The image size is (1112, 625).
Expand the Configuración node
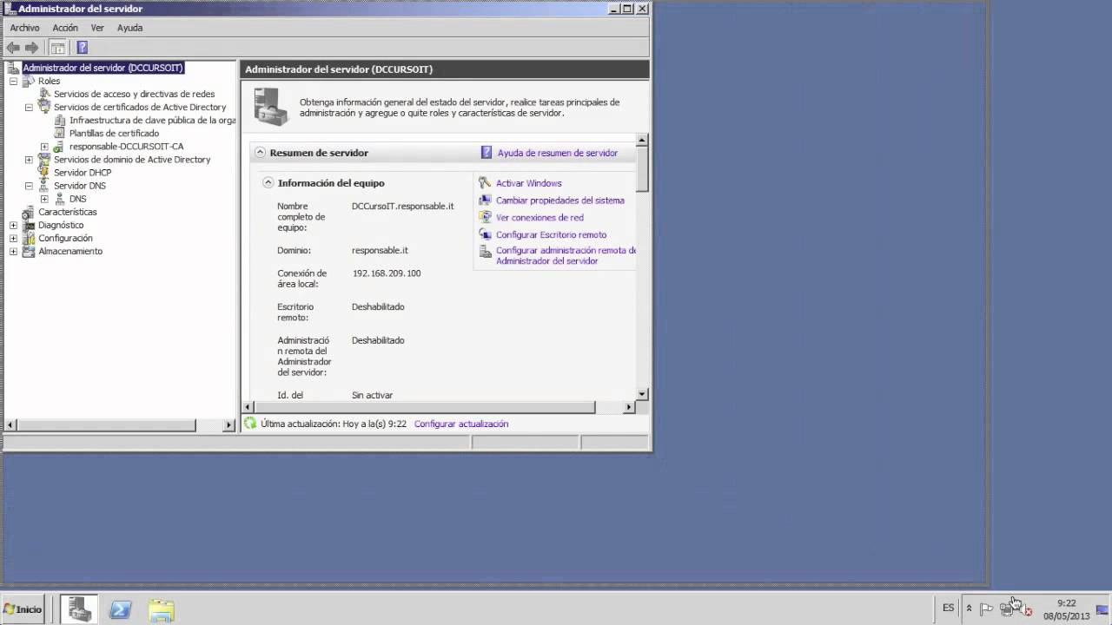[x=13, y=239]
